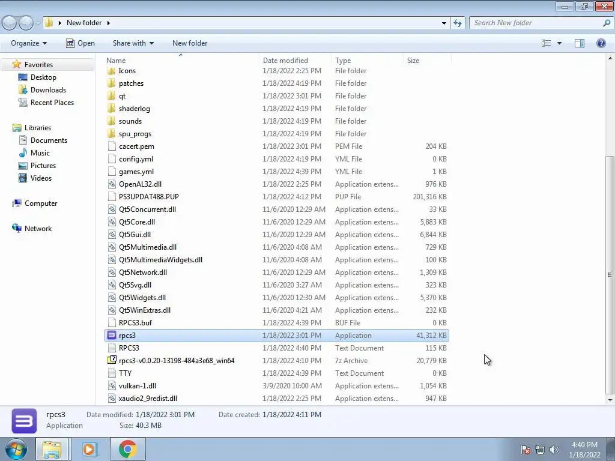615x461 pixels.
Task: Click the 7z archive icon for rpcs3-v0.0.20
Action: pos(112,361)
